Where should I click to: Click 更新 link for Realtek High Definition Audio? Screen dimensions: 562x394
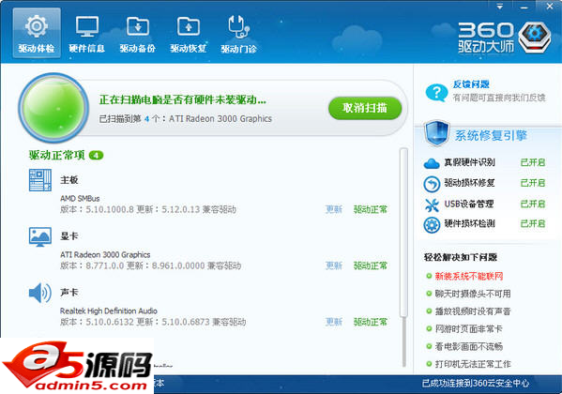[334, 322]
